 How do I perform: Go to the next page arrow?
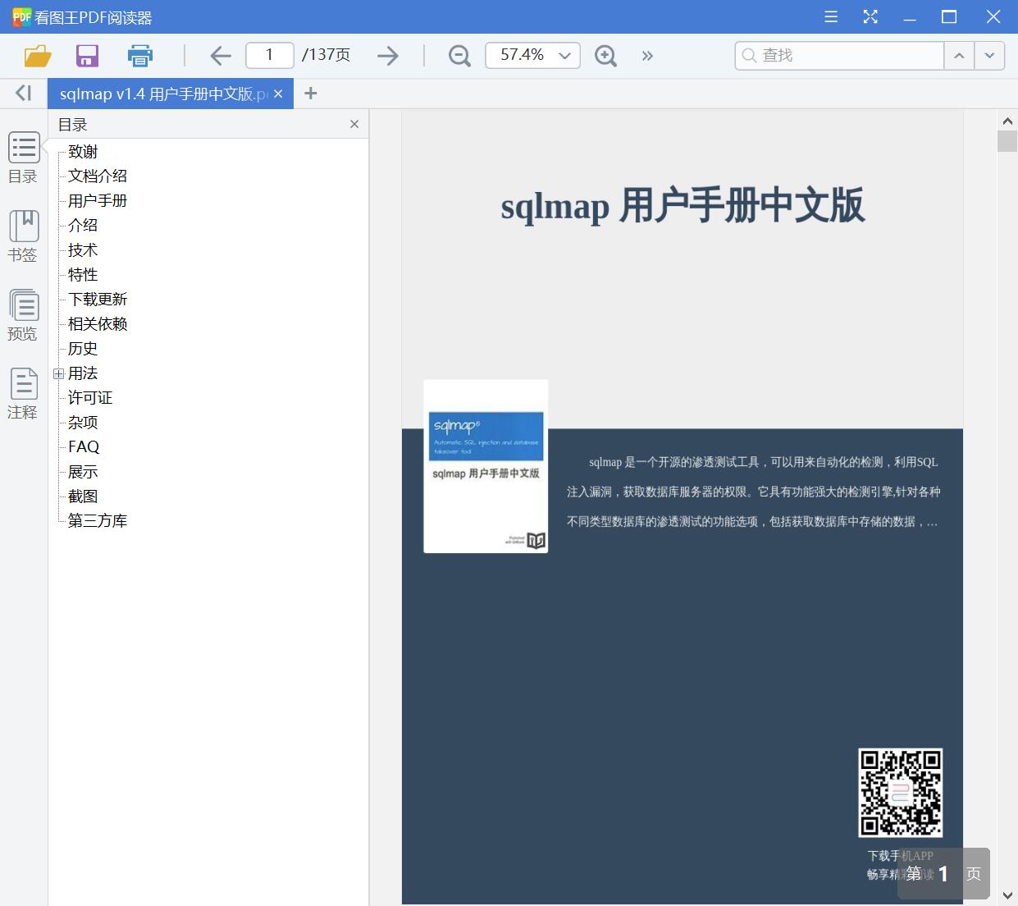click(388, 55)
